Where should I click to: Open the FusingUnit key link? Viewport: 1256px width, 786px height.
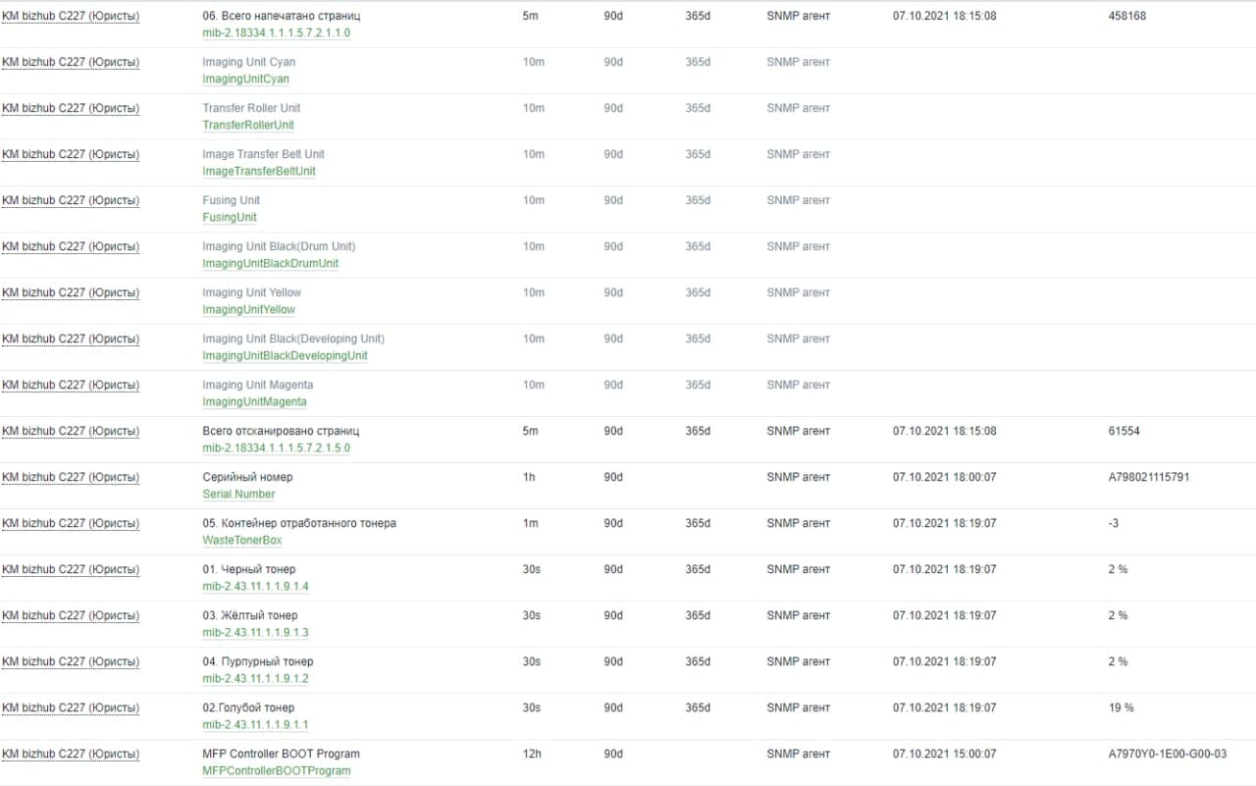tap(230, 217)
